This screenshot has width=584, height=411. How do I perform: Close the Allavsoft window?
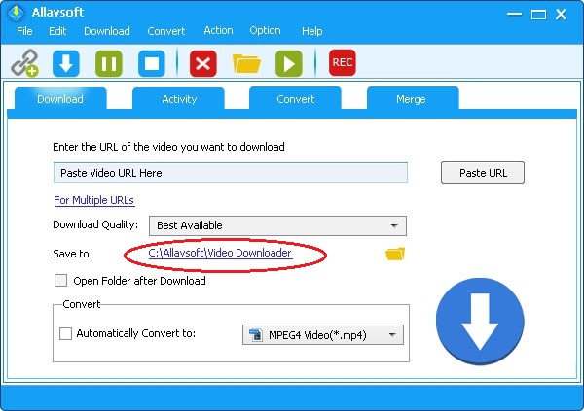[x=561, y=15]
